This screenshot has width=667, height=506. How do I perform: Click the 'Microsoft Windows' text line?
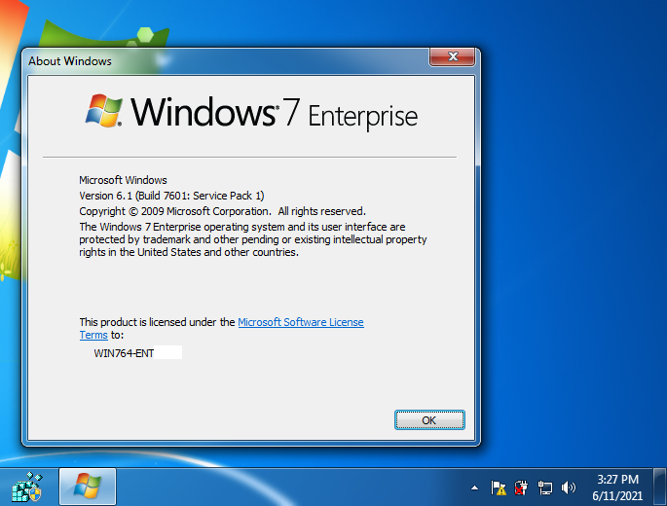(123, 180)
